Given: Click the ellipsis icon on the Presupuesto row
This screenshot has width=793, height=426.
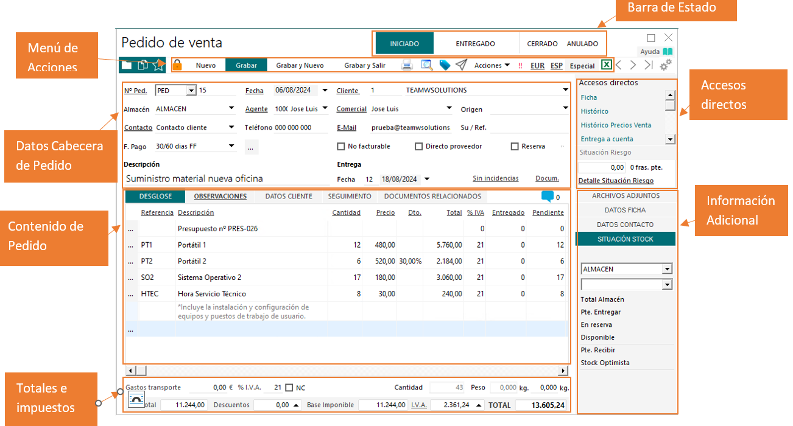Looking at the screenshot, I should 130,229.
